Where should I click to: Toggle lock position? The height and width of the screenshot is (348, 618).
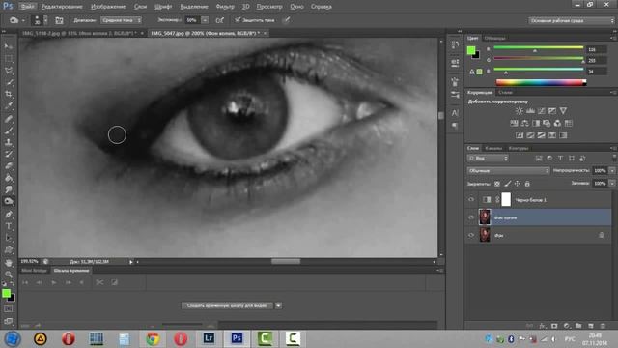(518, 184)
